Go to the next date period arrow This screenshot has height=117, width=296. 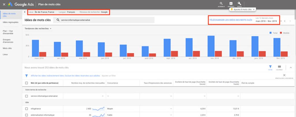[x=290, y=21]
